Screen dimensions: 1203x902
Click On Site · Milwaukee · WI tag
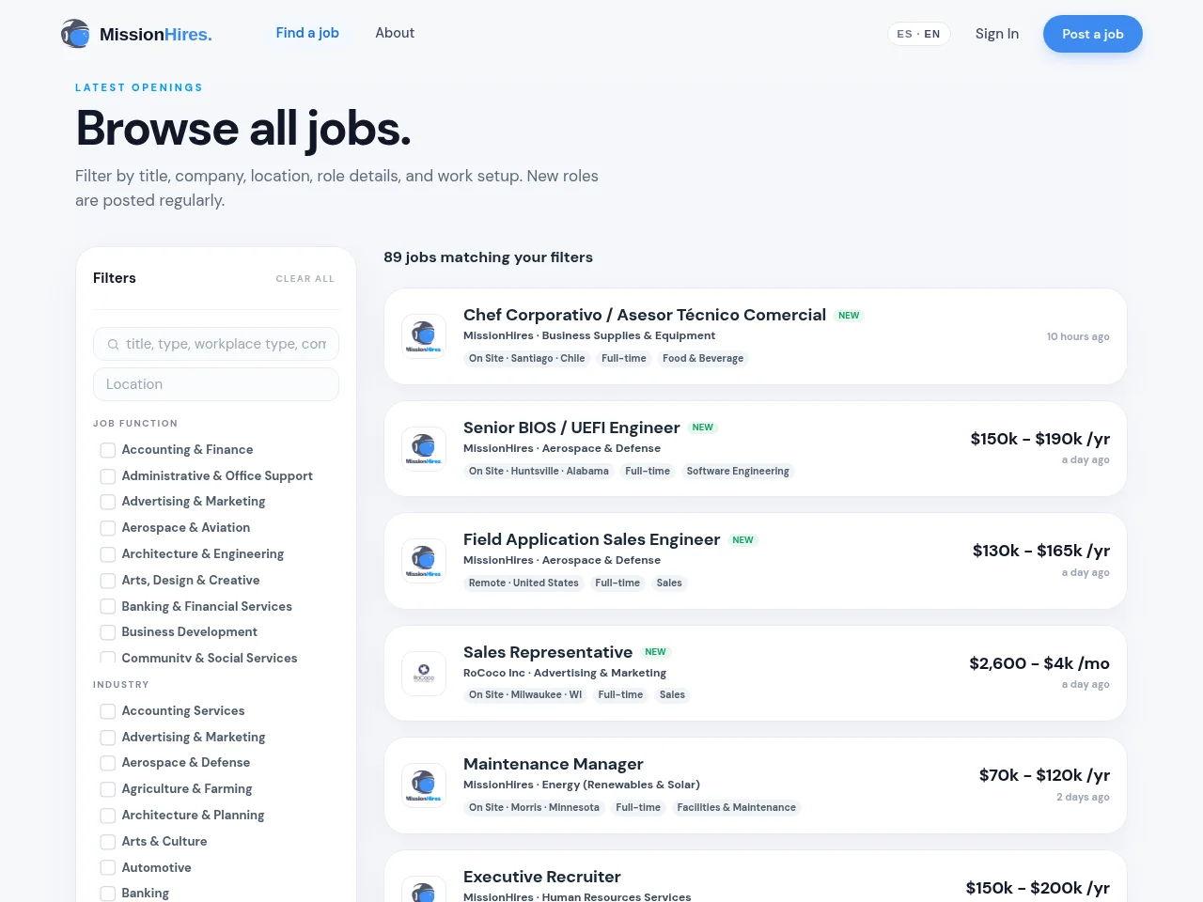click(x=525, y=695)
